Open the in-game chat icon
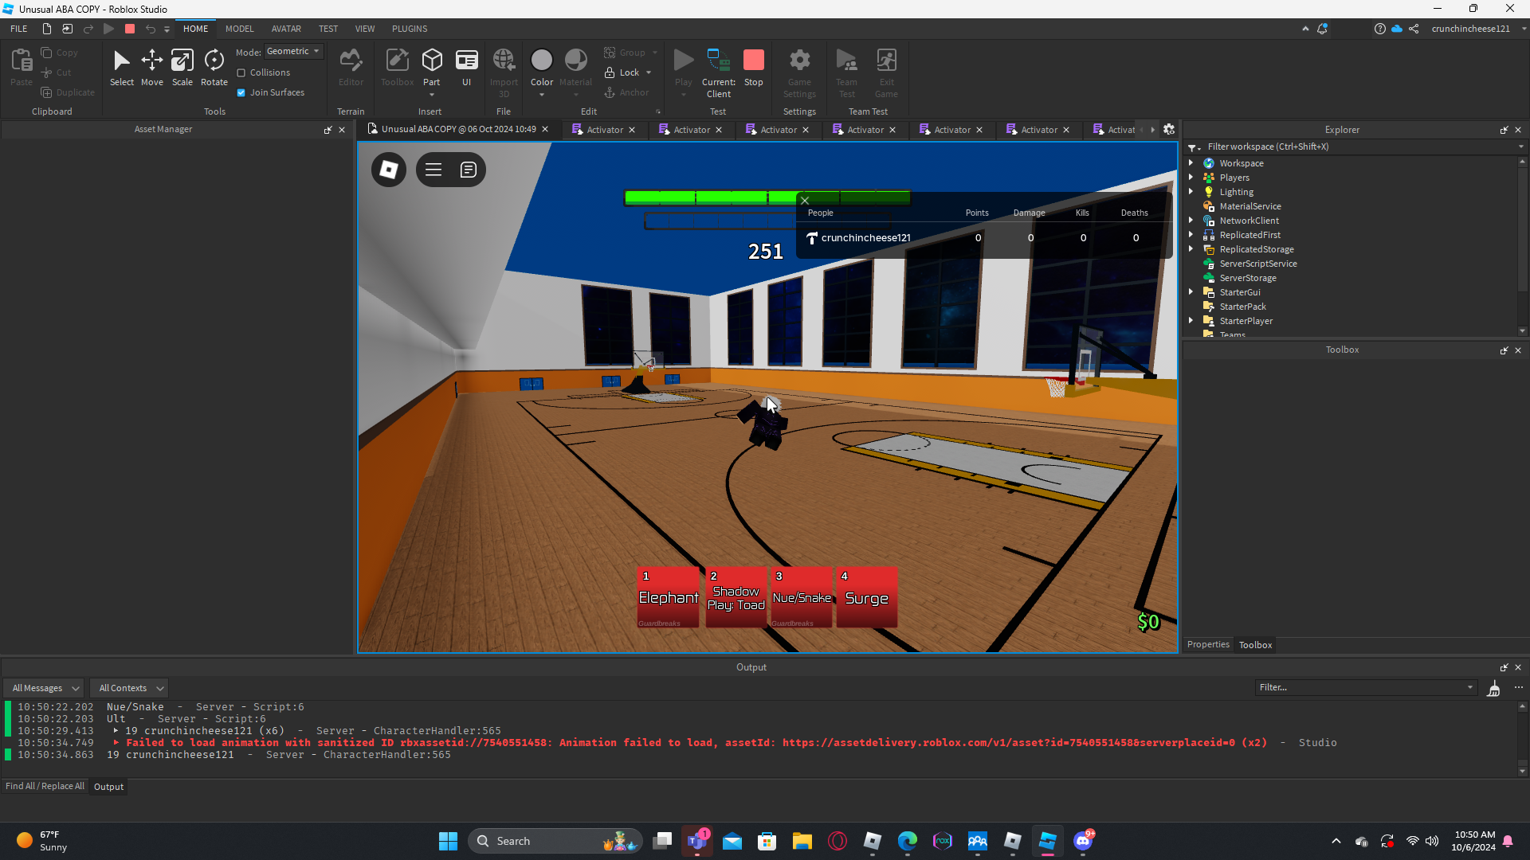The image size is (1530, 860). click(x=469, y=170)
